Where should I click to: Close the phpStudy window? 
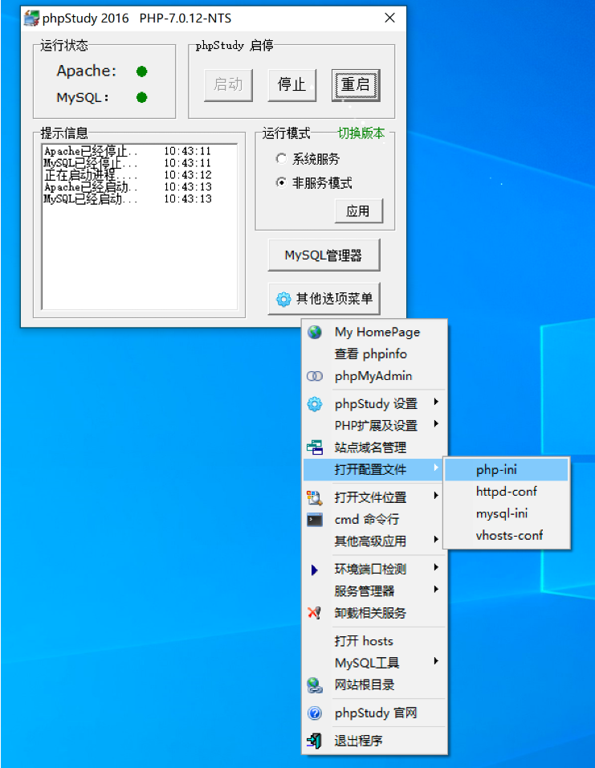(389, 18)
